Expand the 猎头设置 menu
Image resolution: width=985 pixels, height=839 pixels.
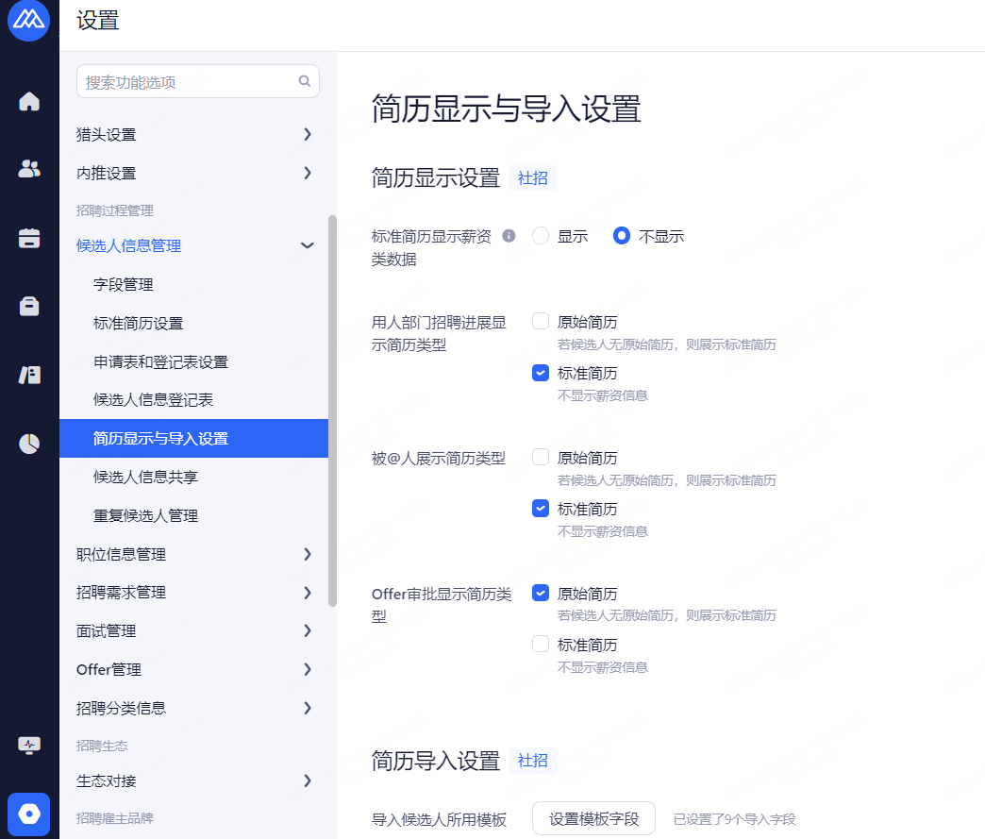[x=193, y=135]
